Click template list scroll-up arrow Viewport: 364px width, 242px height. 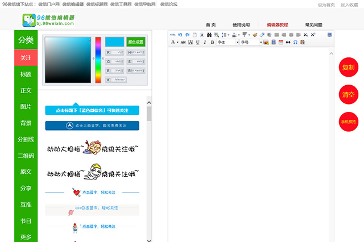[149, 103]
